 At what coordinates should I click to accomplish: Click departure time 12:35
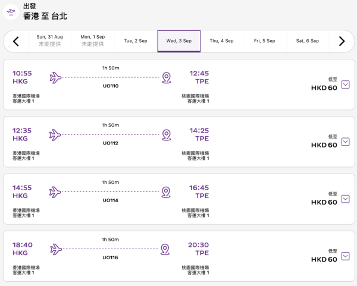(x=22, y=130)
